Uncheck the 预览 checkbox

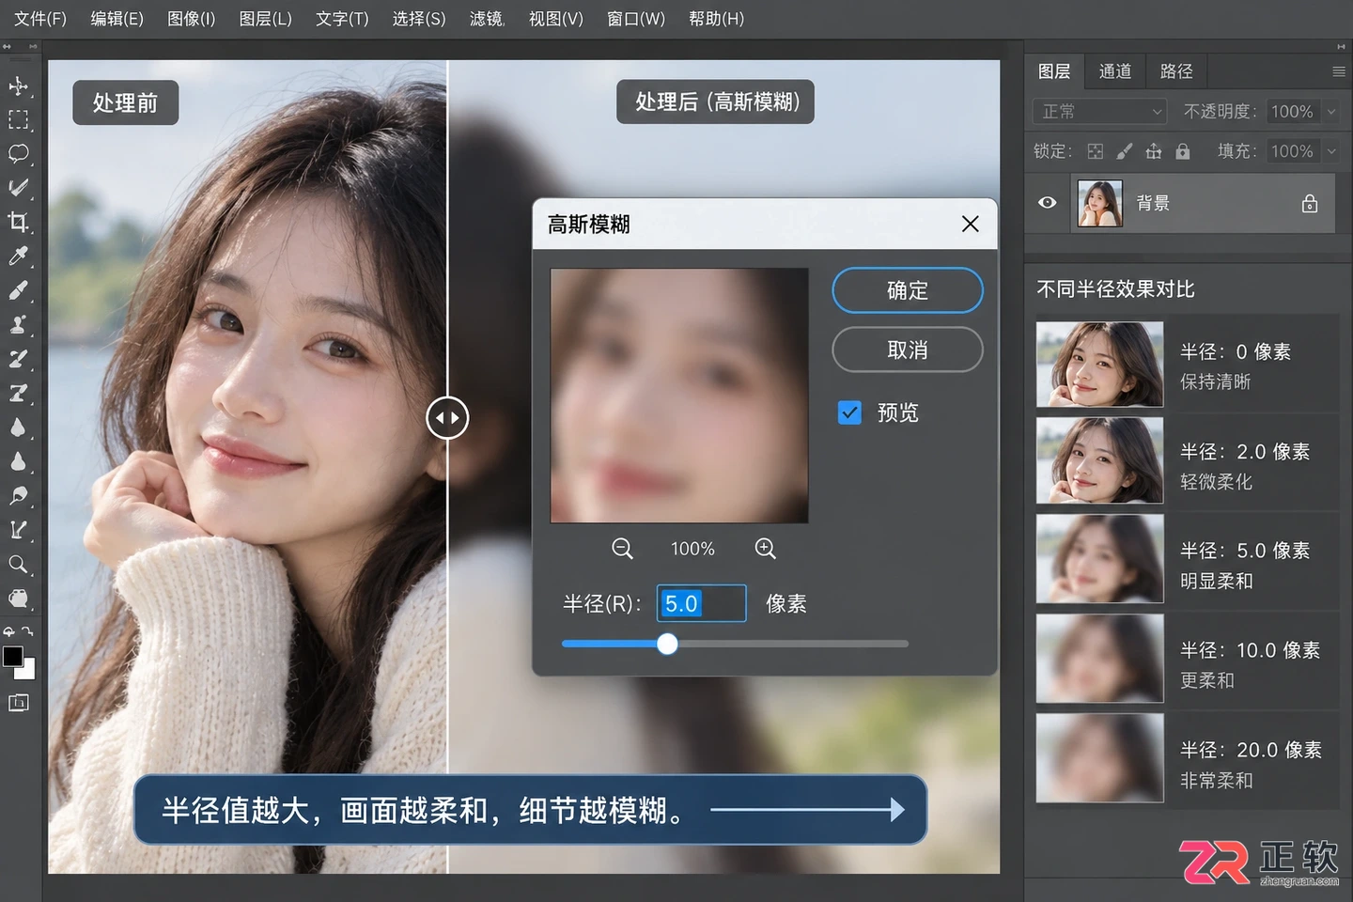click(x=849, y=412)
